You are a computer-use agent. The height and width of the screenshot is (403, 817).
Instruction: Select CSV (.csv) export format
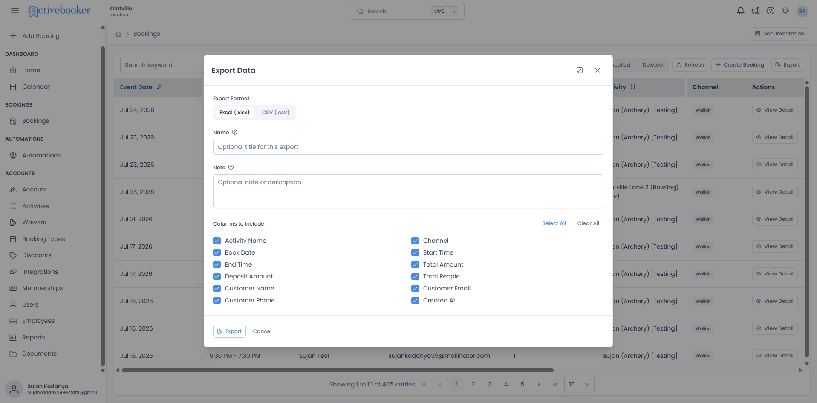[275, 113]
